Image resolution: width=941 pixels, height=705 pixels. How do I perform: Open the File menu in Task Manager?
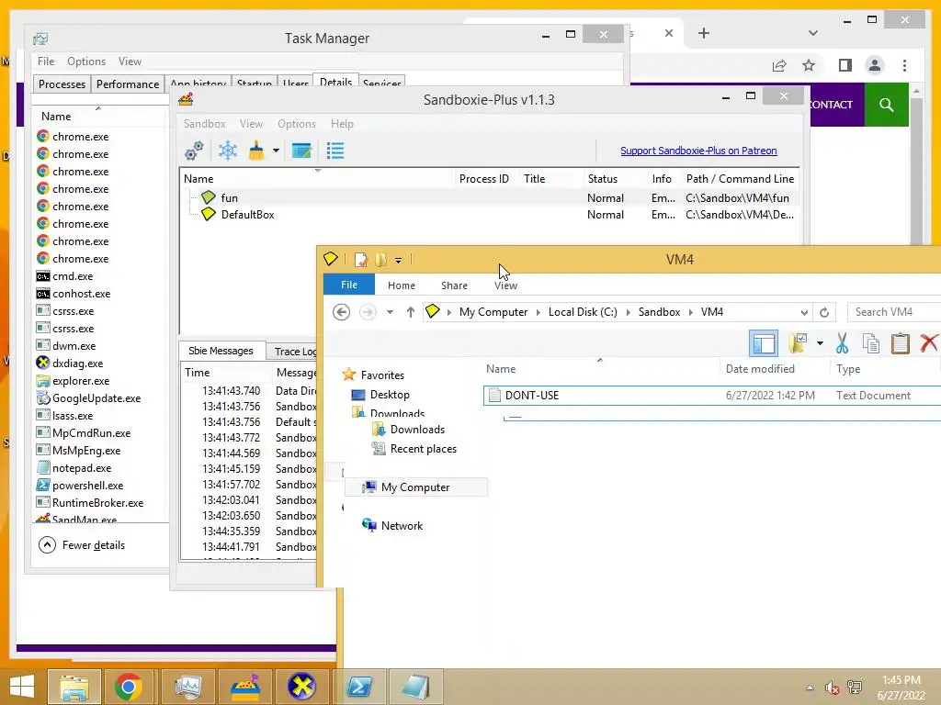(x=46, y=62)
